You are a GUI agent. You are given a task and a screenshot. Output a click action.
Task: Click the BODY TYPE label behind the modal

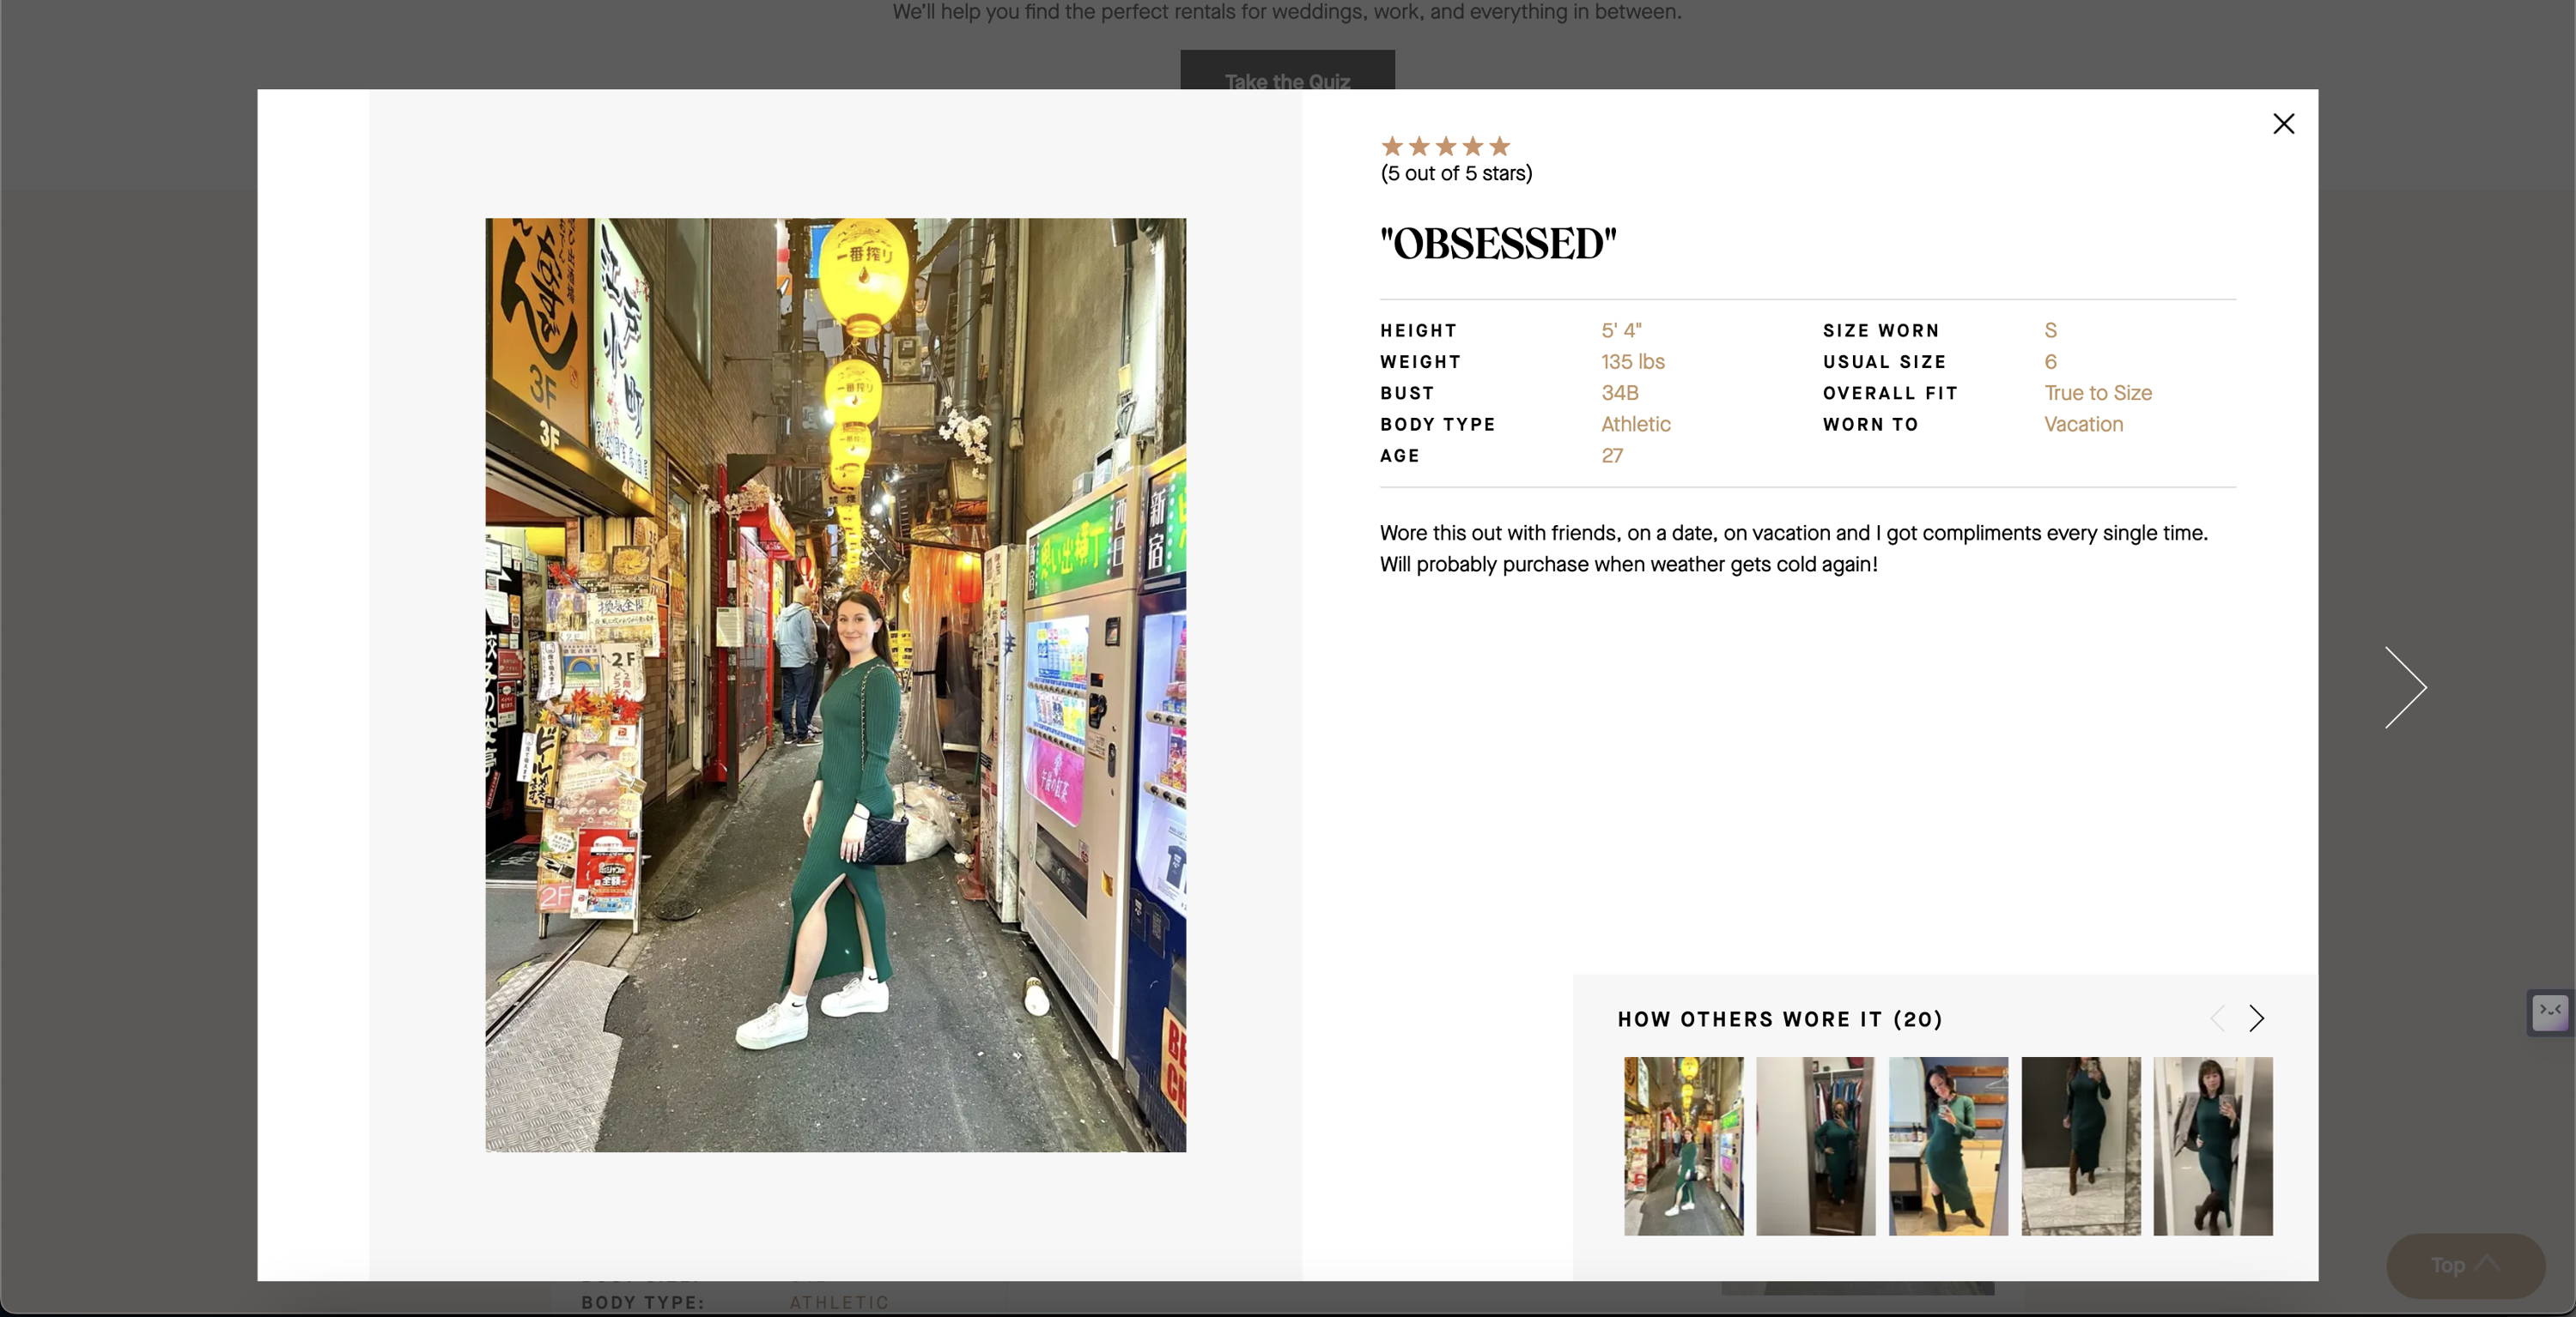pos(643,1302)
